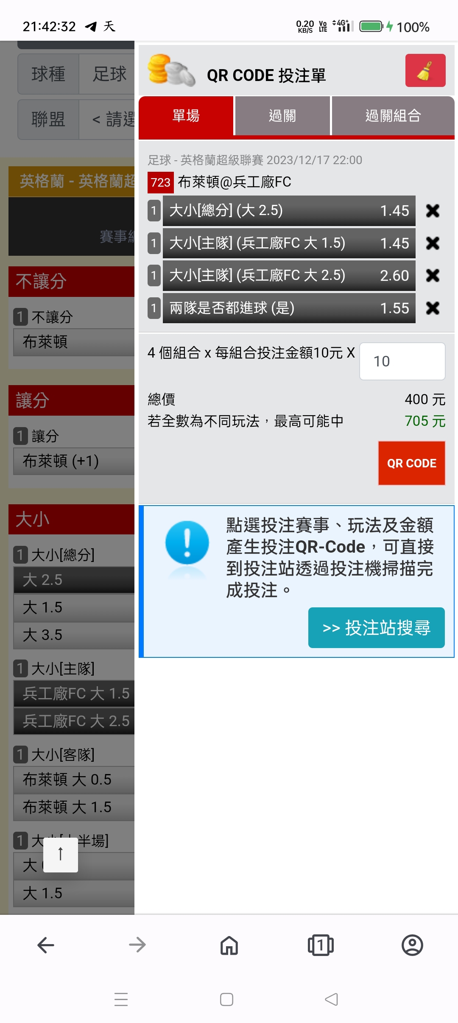This screenshot has width=458, height=1023.
Task: Clear bet slip with broom icon
Action: (x=425, y=70)
